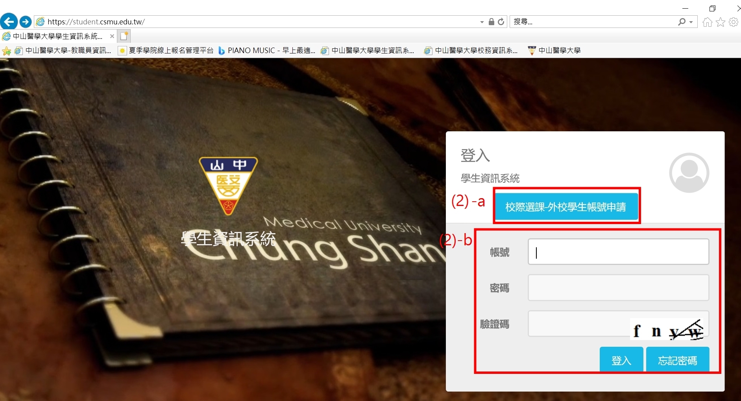741x401 pixels.
Task: Open the 中山醫學大學學生資訊系 bookmark
Action: pyautogui.click(x=368, y=50)
